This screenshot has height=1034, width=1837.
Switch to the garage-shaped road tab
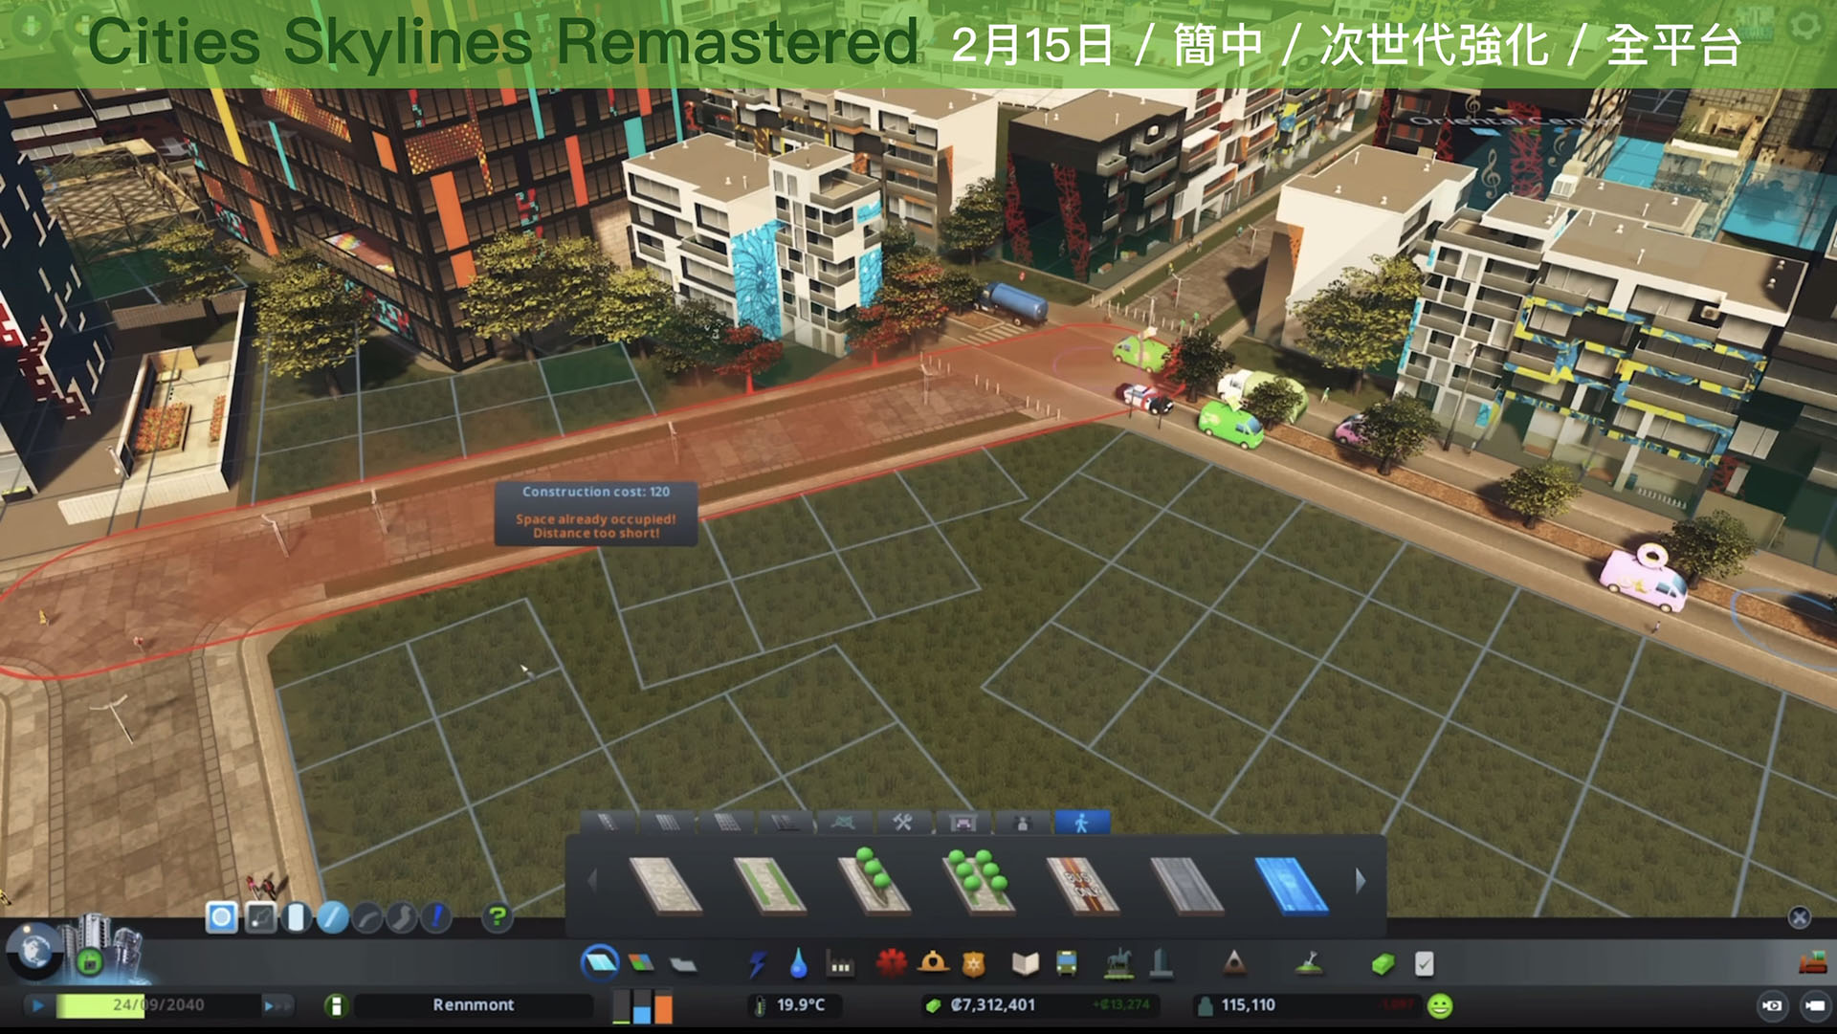963,823
